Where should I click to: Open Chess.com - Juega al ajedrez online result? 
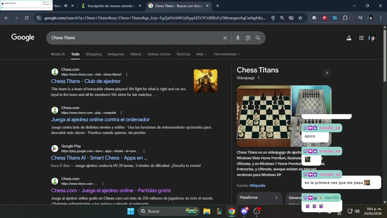click(111, 190)
